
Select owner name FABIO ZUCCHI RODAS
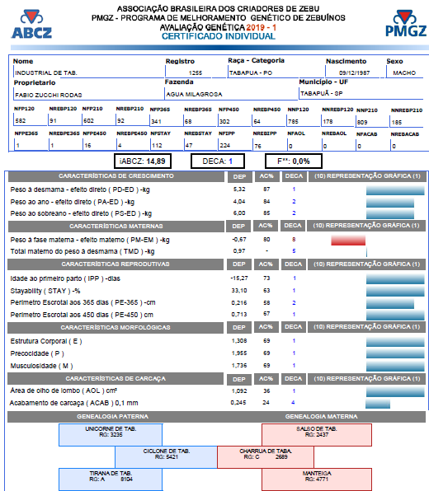point(49,95)
